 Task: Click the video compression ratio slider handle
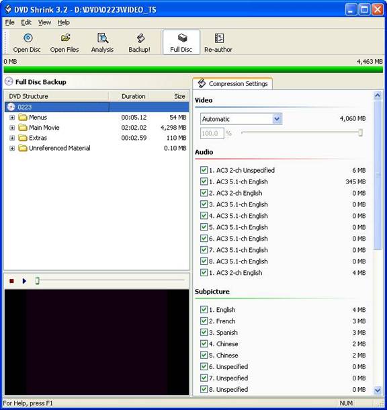click(360, 133)
